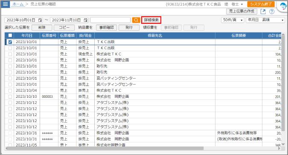The image size is (288, 155).
Task: Click the システム終了 button
Action: (x=261, y=4)
